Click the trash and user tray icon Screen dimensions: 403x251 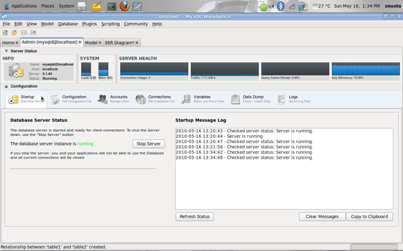point(303,6)
